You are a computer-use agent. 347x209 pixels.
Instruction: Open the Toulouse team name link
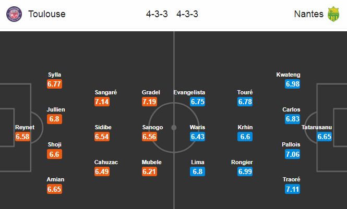[x=47, y=14]
